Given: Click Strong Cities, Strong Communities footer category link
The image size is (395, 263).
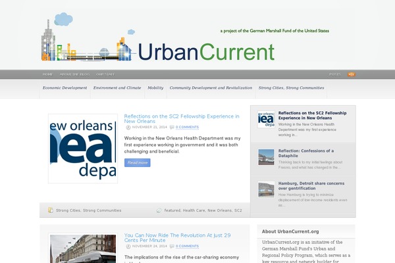Looking at the screenshot, I should pos(88,210).
